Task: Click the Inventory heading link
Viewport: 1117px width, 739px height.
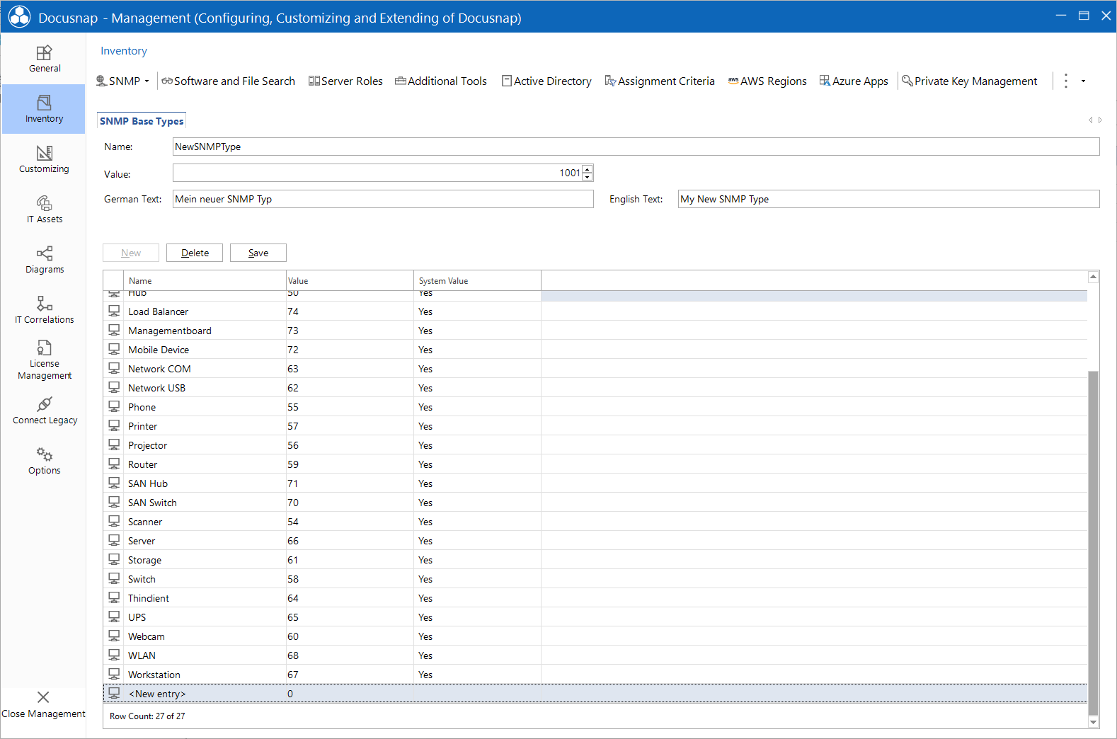Action: click(124, 51)
